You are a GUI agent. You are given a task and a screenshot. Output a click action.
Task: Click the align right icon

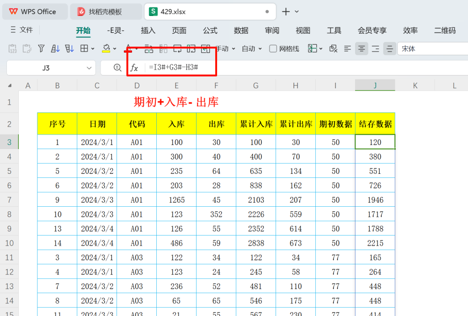(x=376, y=48)
